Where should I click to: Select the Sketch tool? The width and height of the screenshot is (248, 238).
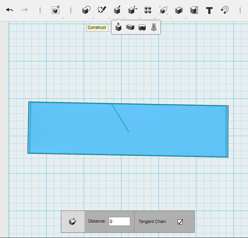pyautogui.click(x=102, y=10)
